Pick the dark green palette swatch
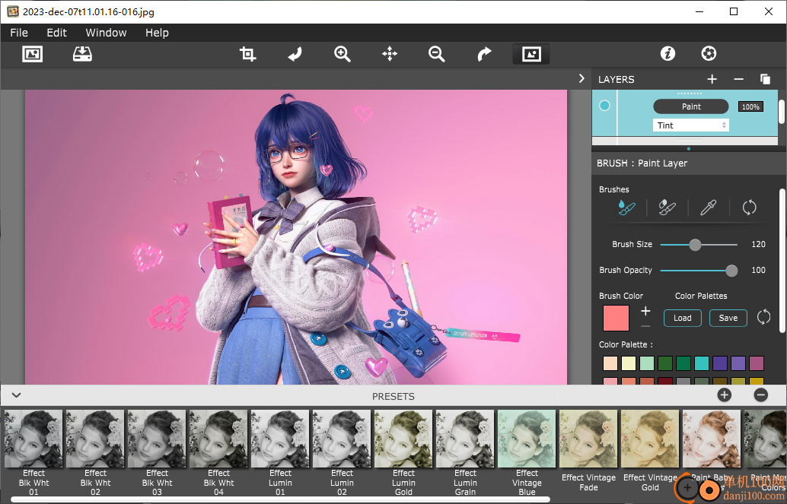This screenshot has width=787, height=504. click(x=665, y=363)
